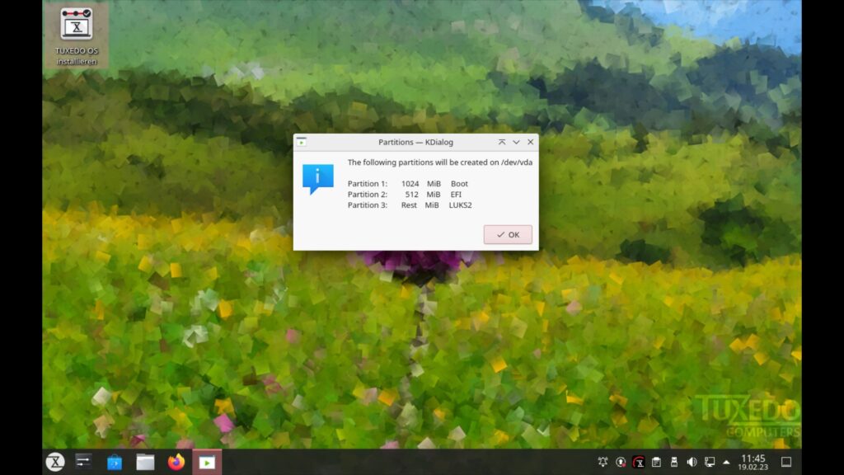Click the '512' size value
Viewport: 844px width, 475px height.
tap(412, 195)
